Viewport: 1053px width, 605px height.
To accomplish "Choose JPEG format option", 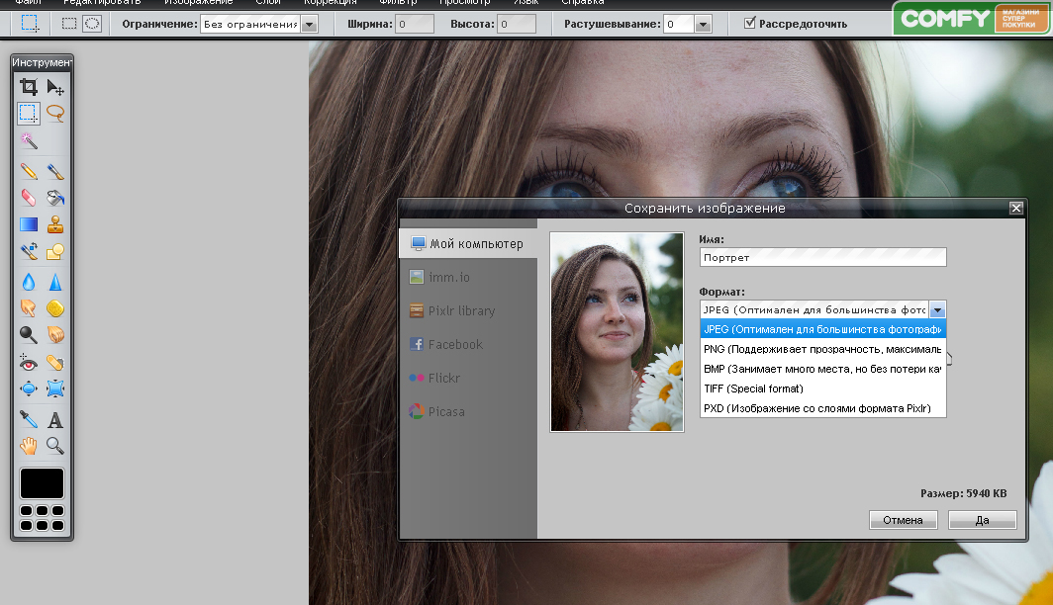I will coord(822,329).
